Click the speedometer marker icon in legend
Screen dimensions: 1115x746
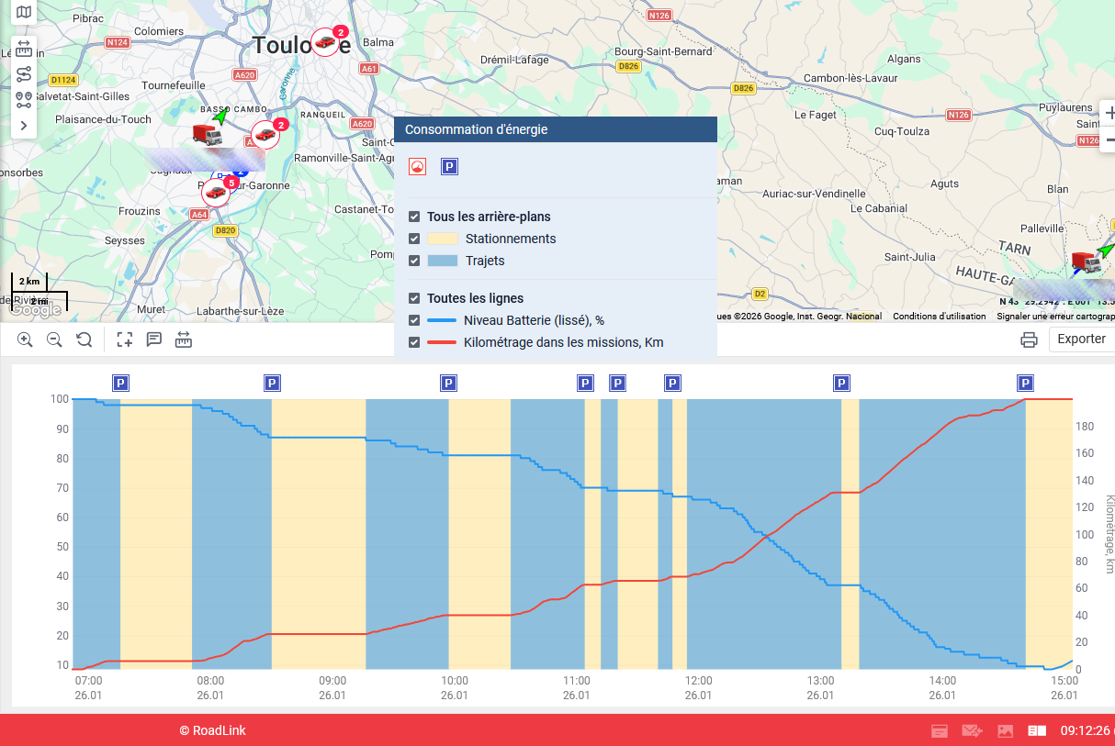coord(417,166)
